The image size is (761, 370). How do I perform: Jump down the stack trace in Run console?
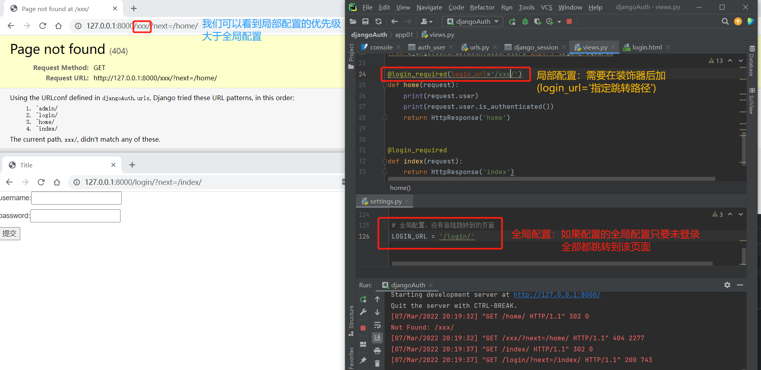pos(377,312)
